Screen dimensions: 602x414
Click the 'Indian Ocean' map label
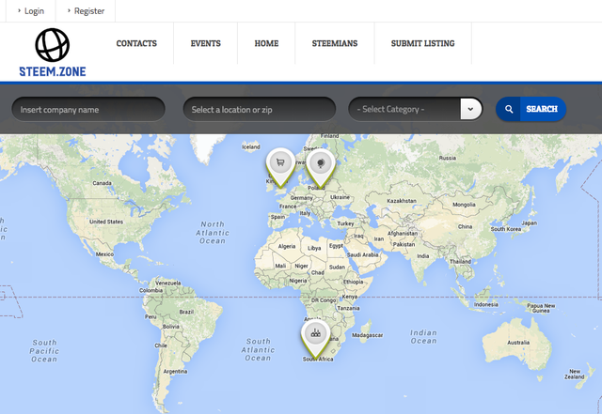click(423, 337)
